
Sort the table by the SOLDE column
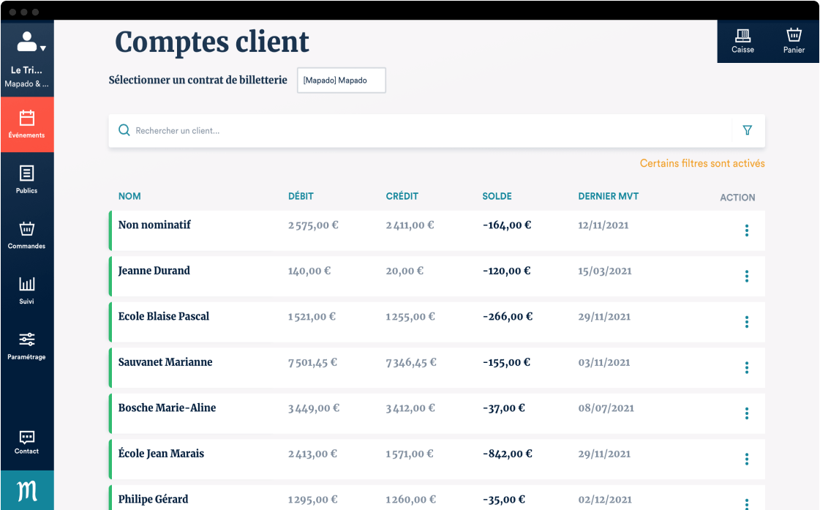point(497,196)
